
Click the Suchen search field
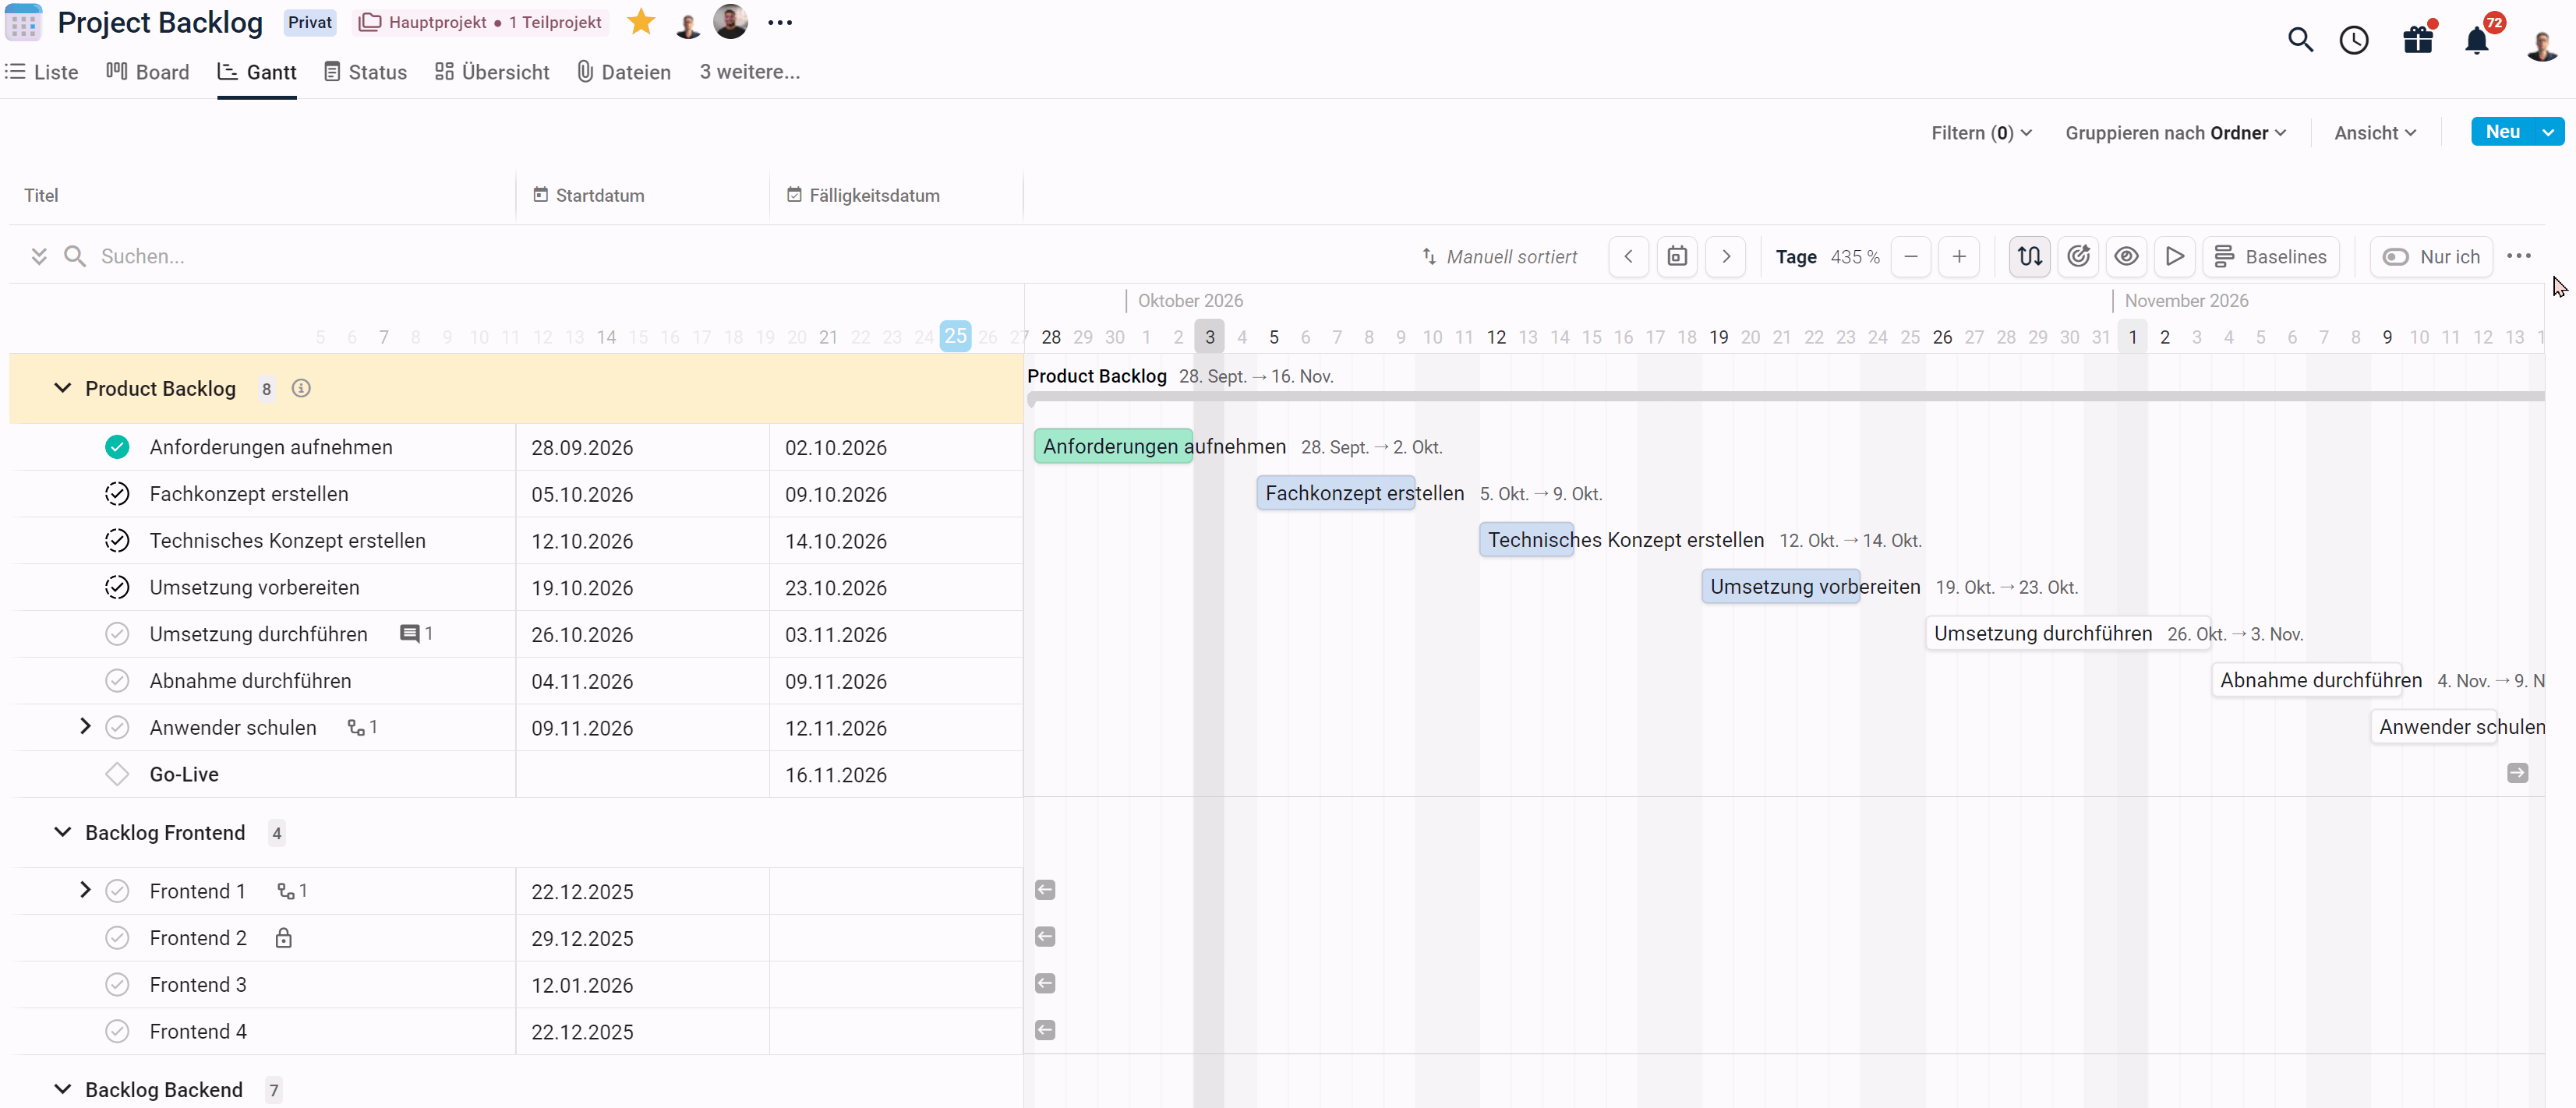click(x=142, y=257)
